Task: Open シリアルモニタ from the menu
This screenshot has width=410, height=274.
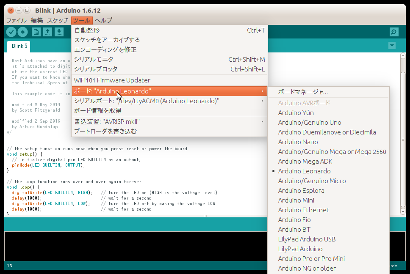Action: 169,59
